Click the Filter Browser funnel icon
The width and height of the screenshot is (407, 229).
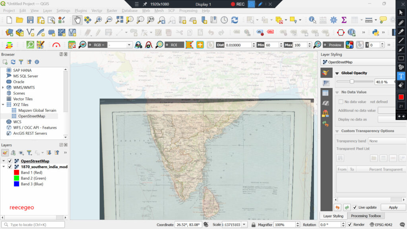[x=21, y=62]
